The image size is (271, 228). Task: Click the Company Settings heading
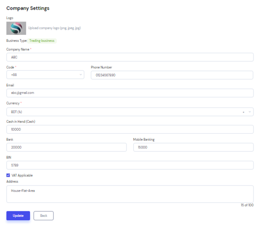click(28, 8)
